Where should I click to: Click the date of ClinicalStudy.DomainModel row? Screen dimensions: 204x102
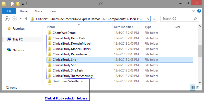tap(126, 44)
